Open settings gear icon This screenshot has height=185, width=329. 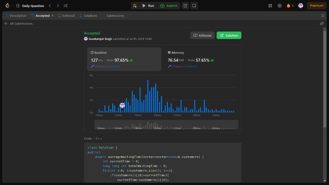coord(280,6)
